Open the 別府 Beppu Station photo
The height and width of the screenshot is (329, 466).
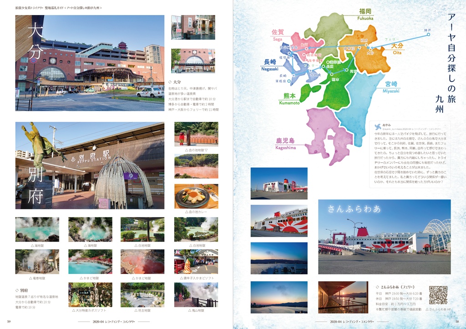click(90, 166)
